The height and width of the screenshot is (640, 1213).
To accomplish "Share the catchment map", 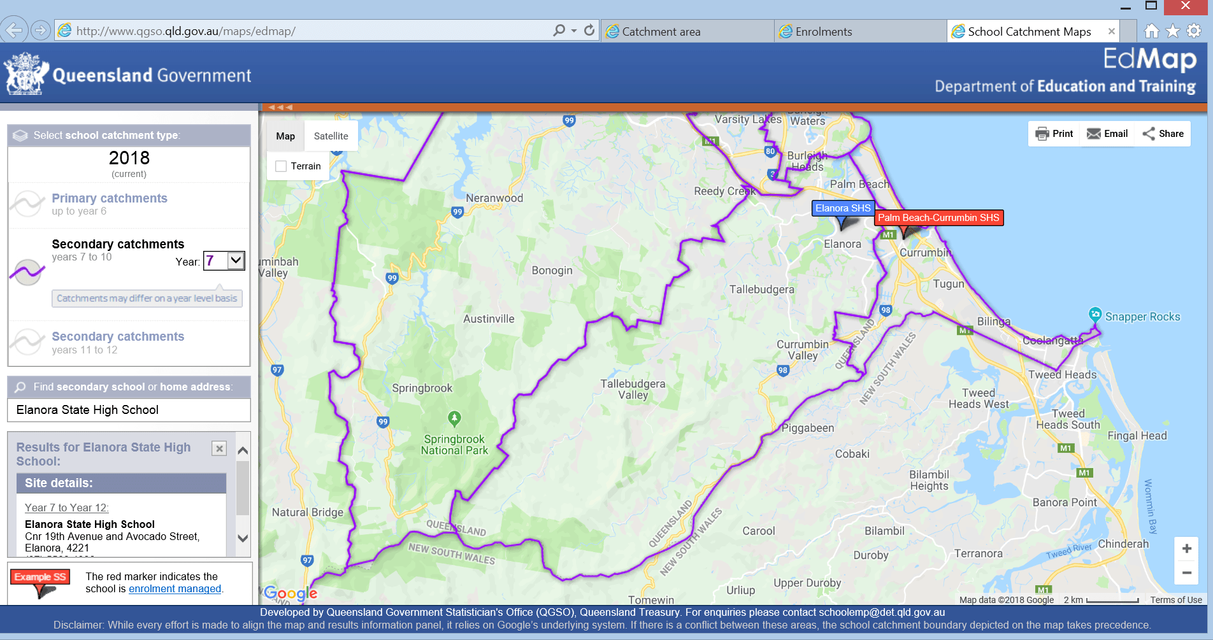I will click(x=1163, y=134).
